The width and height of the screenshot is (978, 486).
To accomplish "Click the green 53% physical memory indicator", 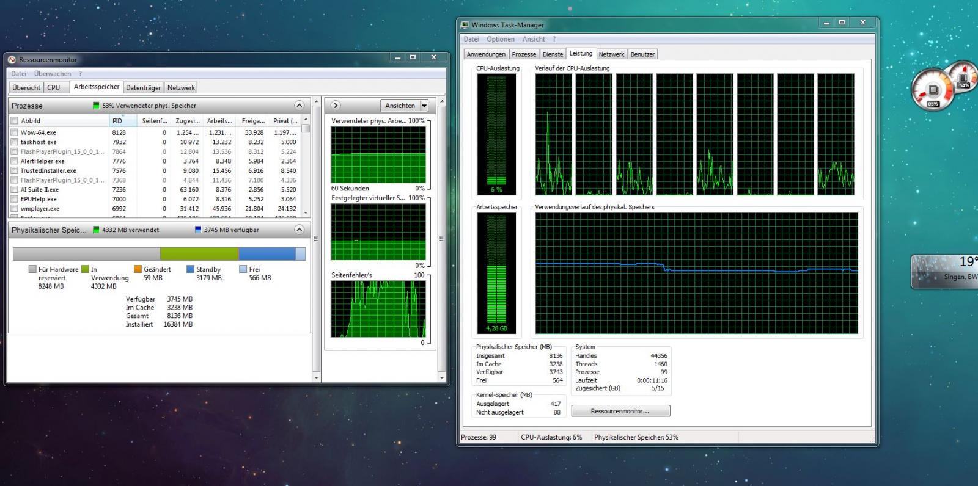I will [96, 106].
